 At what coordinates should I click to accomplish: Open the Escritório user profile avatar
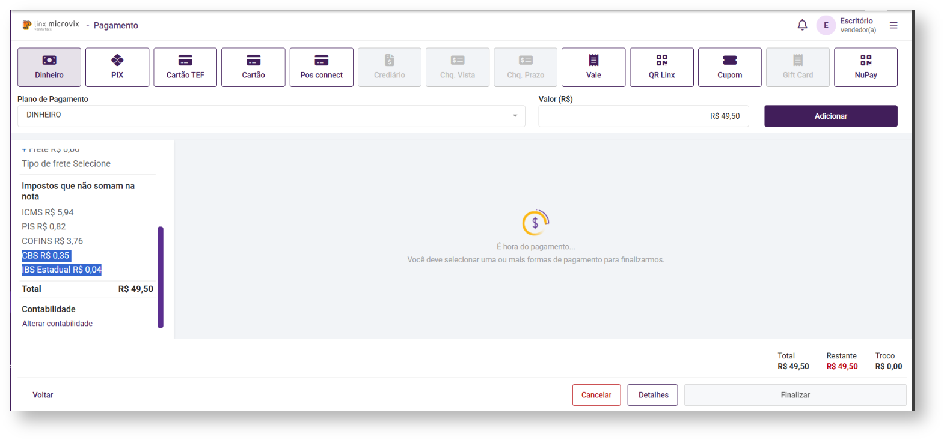(x=826, y=25)
